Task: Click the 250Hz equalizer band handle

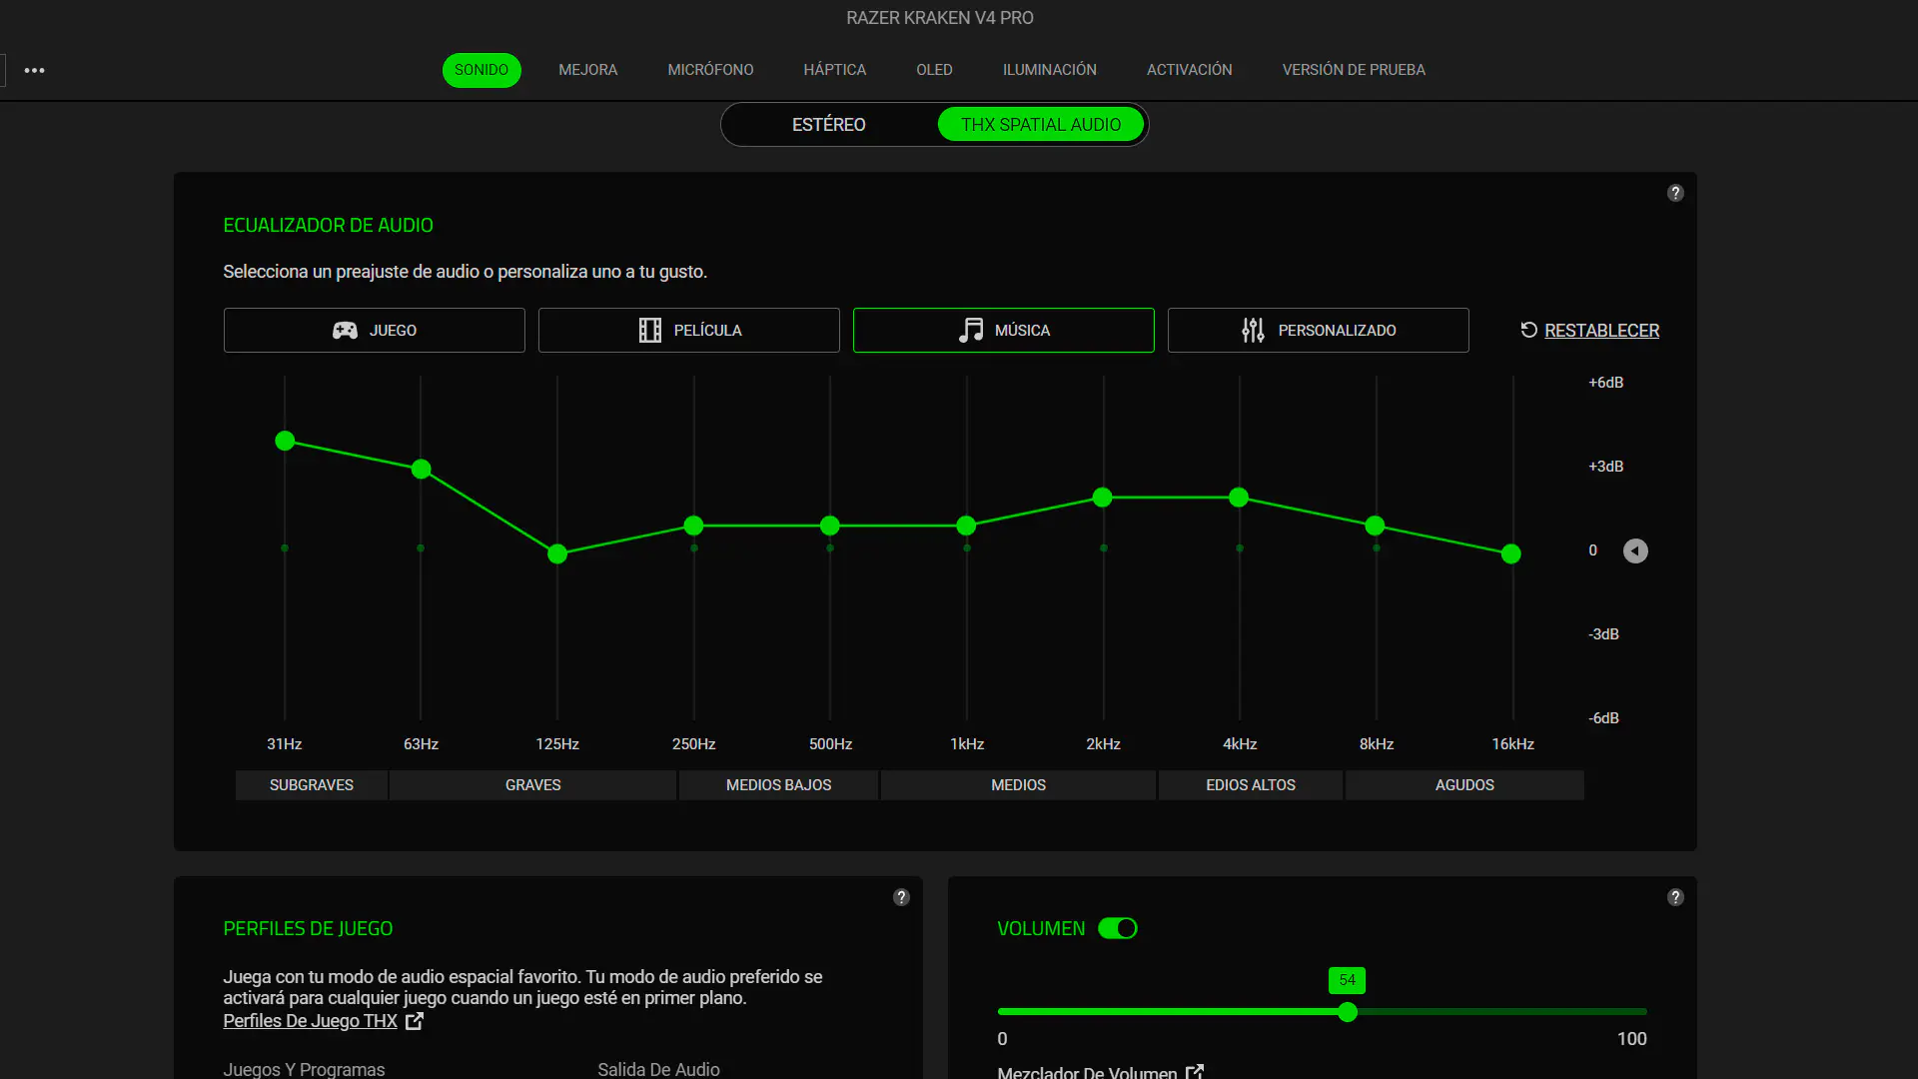Action: coord(694,526)
